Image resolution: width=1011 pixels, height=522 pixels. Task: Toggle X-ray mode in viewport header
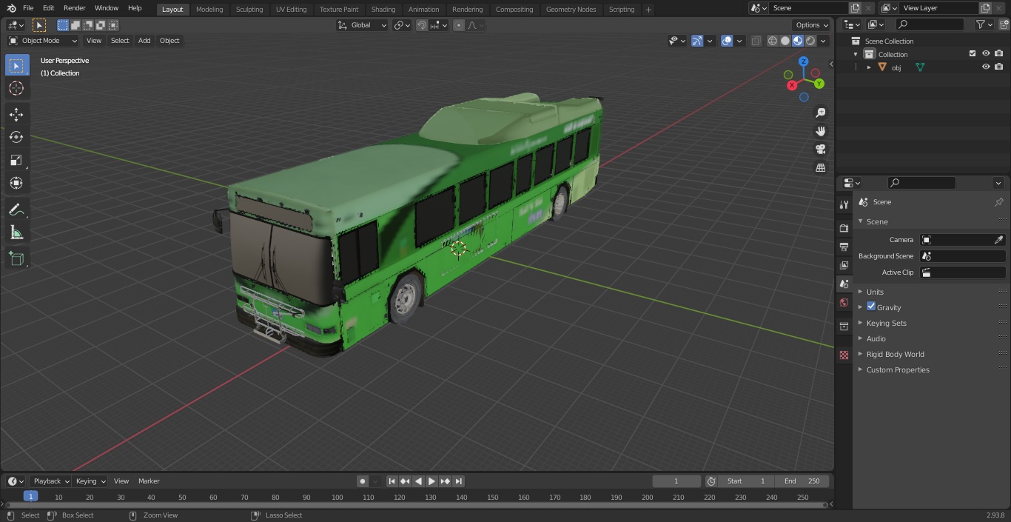(x=756, y=41)
